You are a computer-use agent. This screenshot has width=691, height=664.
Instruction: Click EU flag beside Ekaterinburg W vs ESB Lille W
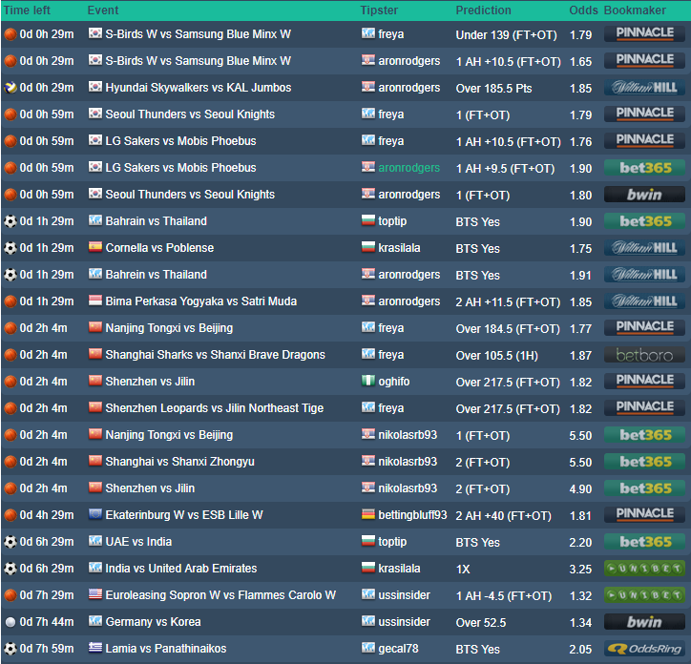coord(95,514)
